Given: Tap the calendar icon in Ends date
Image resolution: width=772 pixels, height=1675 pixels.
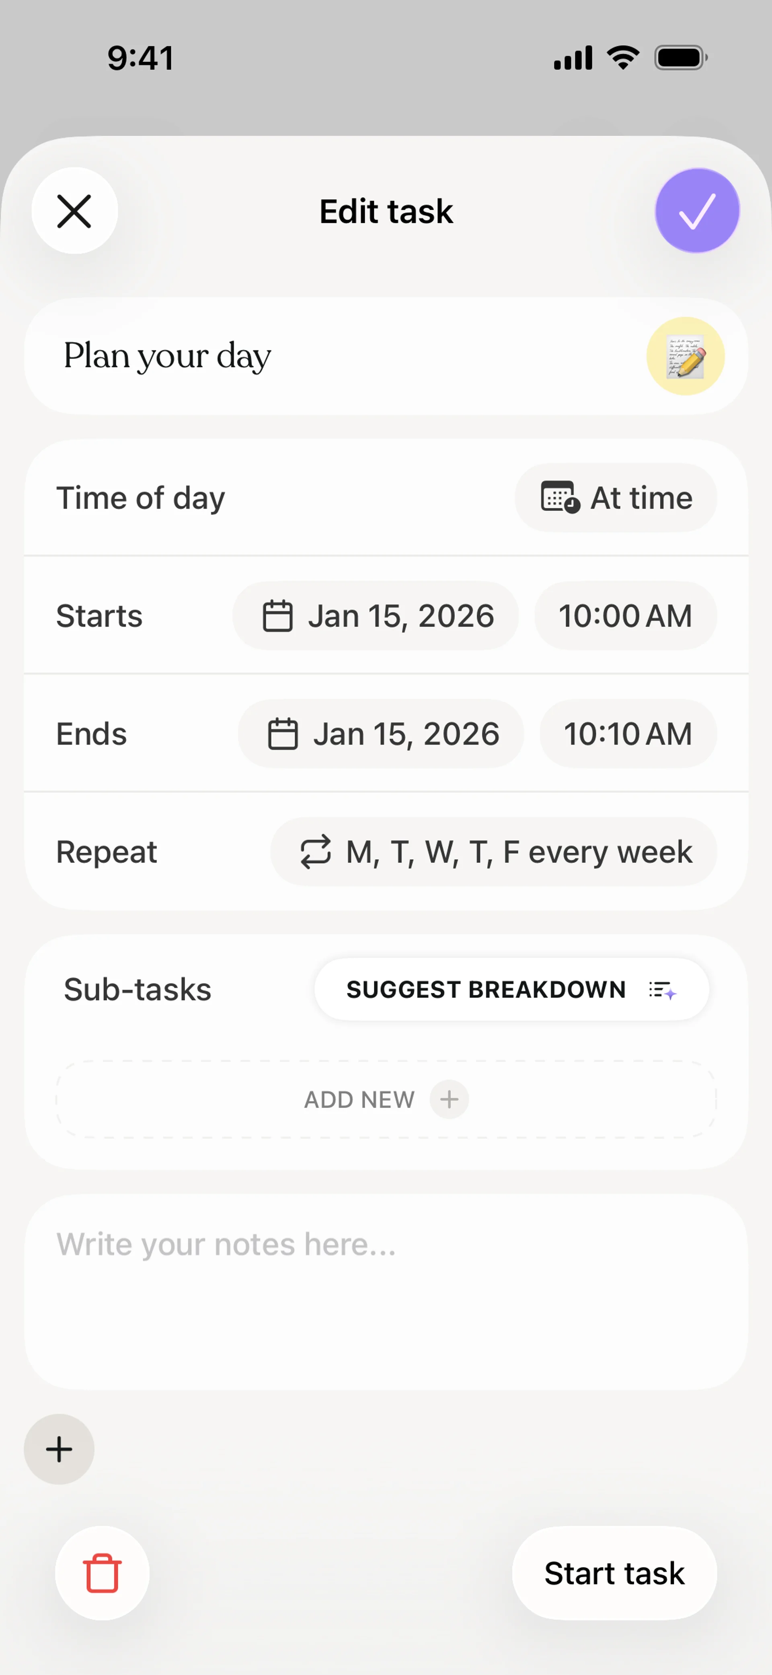Looking at the screenshot, I should pos(283,734).
